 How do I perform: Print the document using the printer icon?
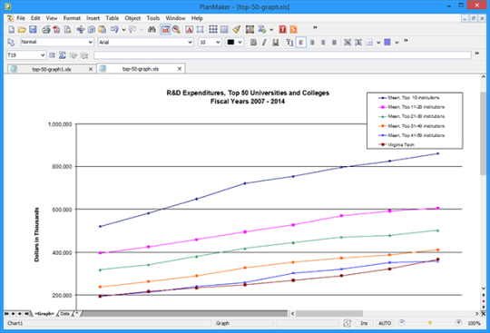coord(46,29)
